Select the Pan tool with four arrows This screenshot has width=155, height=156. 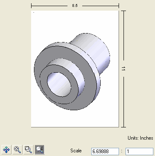(x=6, y=150)
